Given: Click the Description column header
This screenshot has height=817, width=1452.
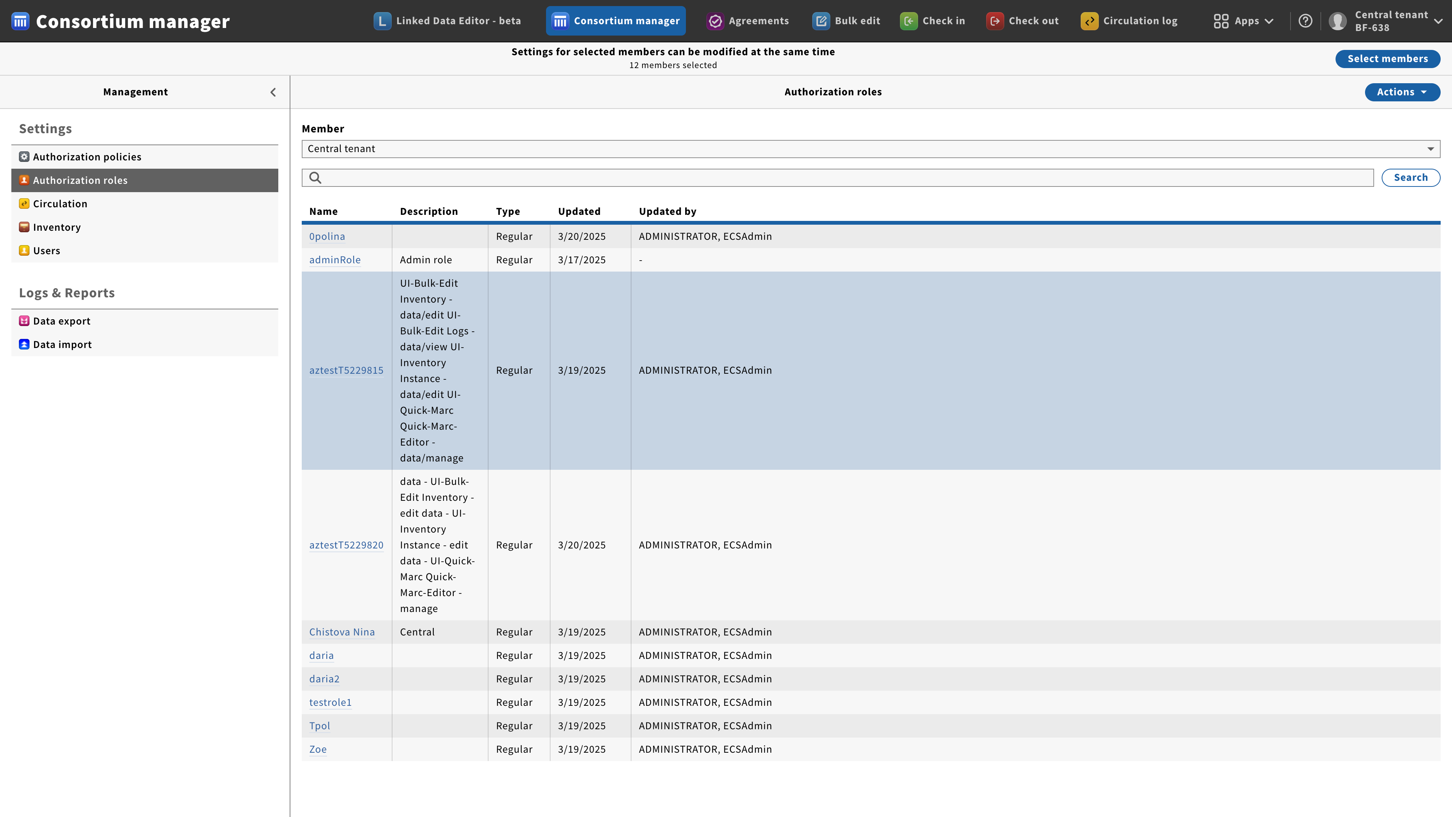Looking at the screenshot, I should [429, 211].
